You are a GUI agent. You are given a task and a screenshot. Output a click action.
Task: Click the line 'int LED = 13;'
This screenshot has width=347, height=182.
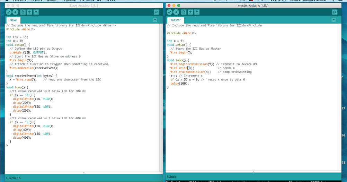17,37
